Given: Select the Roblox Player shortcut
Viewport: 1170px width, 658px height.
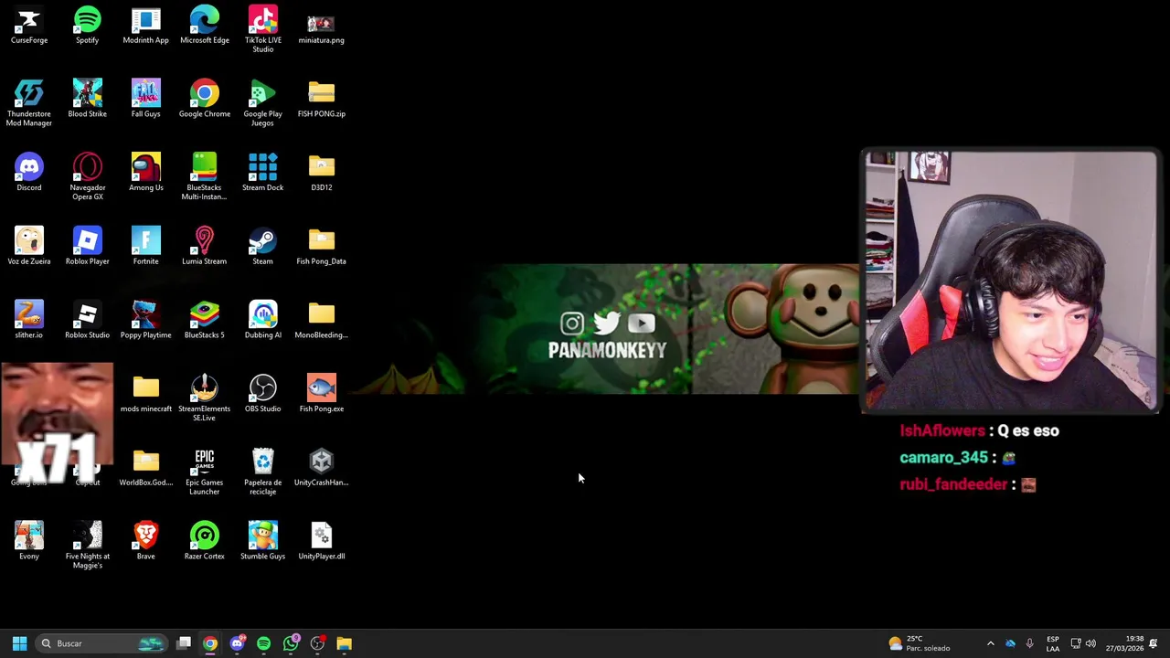Looking at the screenshot, I should [x=88, y=248].
